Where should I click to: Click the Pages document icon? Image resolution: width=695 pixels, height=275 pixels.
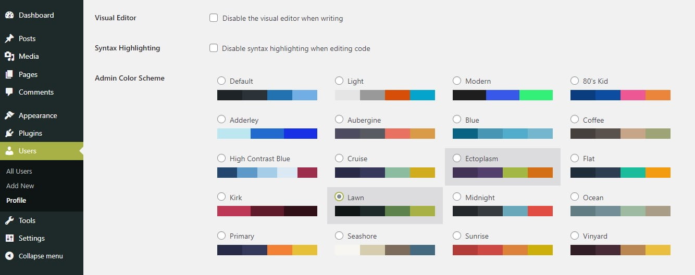(x=9, y=74)
